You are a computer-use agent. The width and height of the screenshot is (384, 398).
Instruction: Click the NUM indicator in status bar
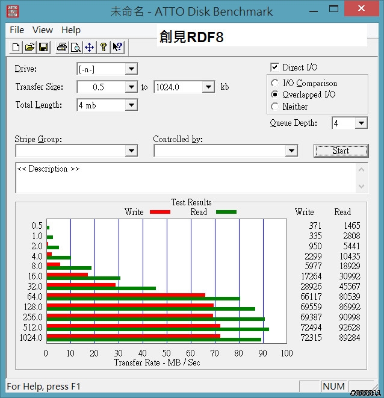click(x=333, y=387)
